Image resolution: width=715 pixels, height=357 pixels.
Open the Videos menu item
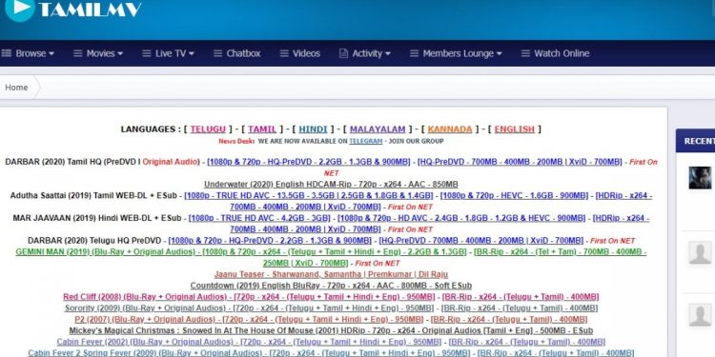coord(306,53)
